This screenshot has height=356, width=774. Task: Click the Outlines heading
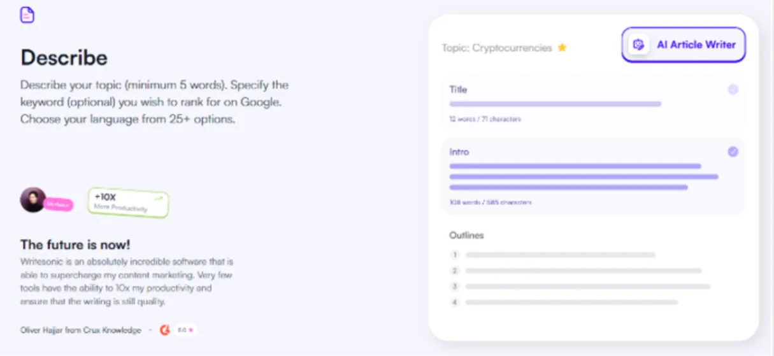coord(466,235)
